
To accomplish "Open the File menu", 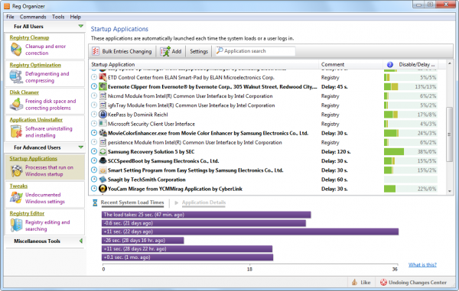I will click(10, 17).
